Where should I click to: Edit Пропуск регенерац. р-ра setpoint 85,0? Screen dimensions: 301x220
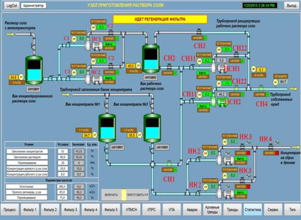pyautogui.click(x=62, y=192)
